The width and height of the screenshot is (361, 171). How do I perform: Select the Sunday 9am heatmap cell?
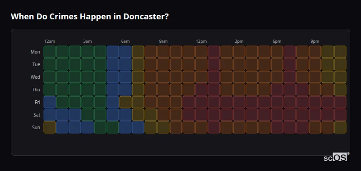[163, 127]
